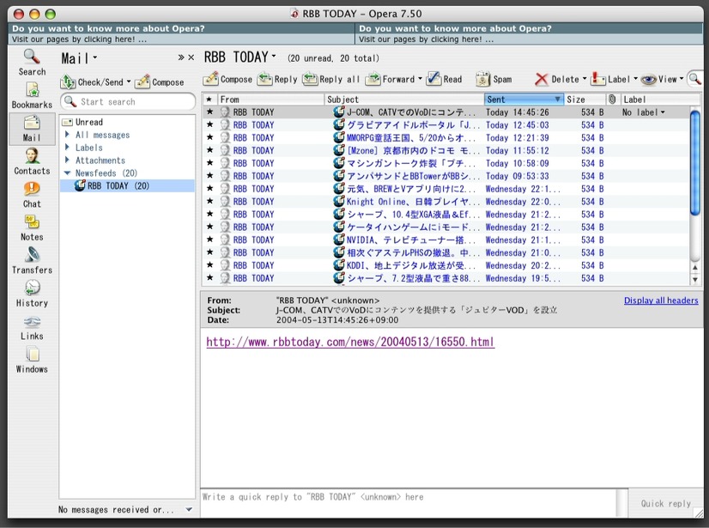Screen dimensions: 709x528
Task: Click the magnifier icon at toolbar's right end
Action: click(694, 79)
